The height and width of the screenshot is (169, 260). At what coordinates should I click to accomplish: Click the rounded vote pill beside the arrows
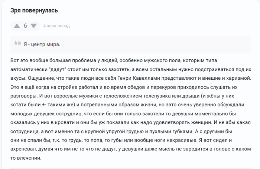point(25,26)
